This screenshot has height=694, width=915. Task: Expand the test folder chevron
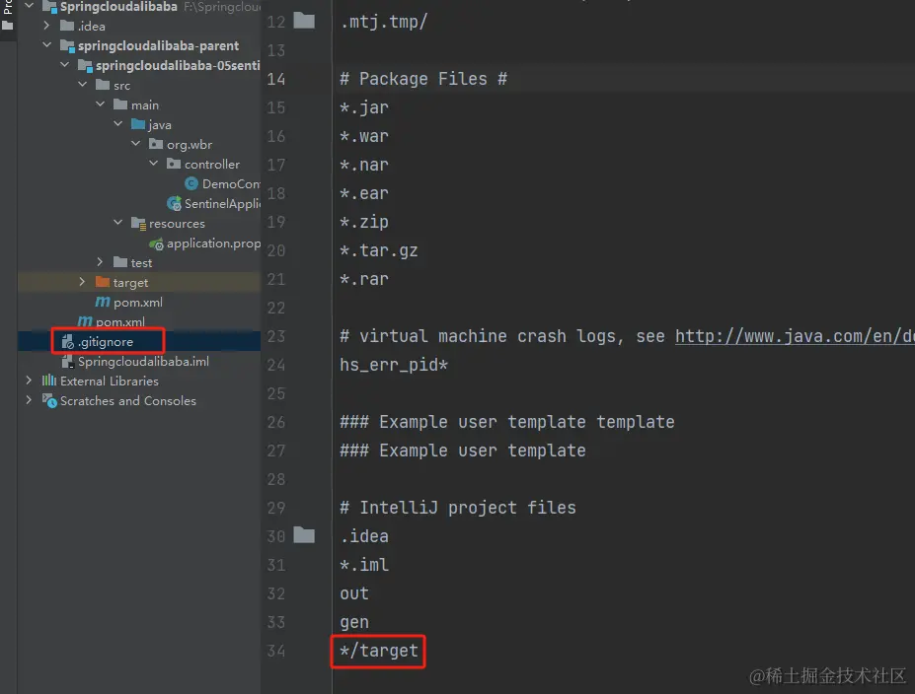(x=100, y=262)
